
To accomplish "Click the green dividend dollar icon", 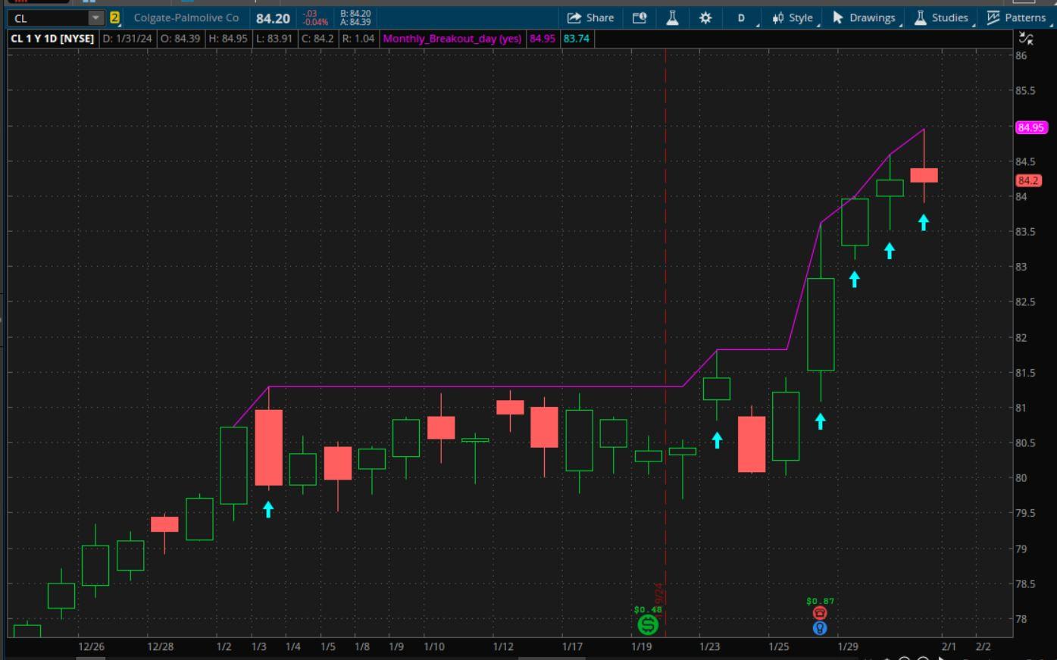I will [648, 624].
